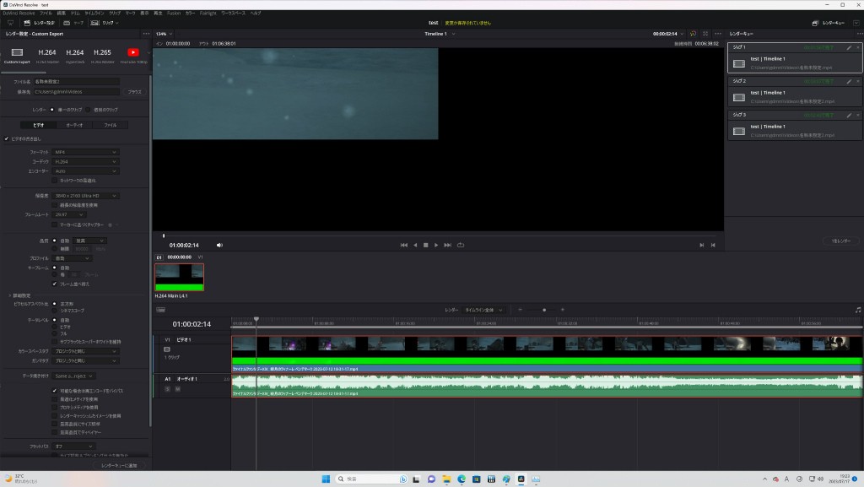Jump to first frame in viewer
The width and height of the screenshot is (864, 487).
coord(404,245)
